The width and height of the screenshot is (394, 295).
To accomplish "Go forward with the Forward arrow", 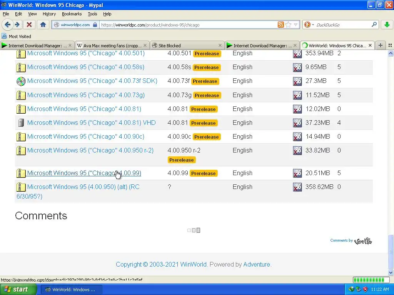I will coord(17,25).
